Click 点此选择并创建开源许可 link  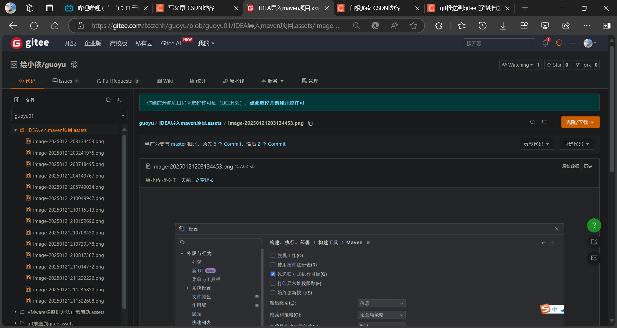tap(276, 103)
